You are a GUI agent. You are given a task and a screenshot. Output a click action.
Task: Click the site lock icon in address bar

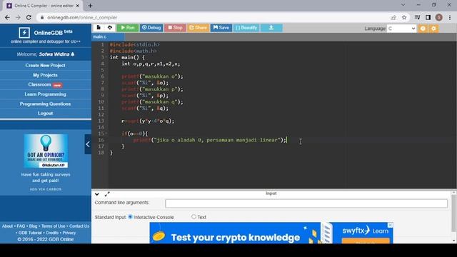42,17
